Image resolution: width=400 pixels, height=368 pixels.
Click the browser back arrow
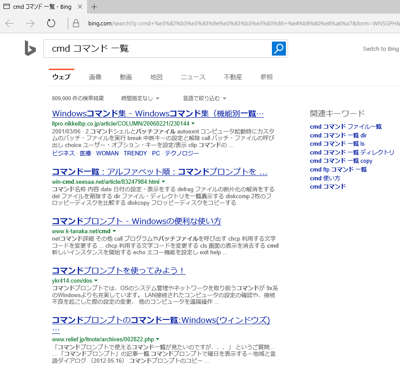(10, 24)
